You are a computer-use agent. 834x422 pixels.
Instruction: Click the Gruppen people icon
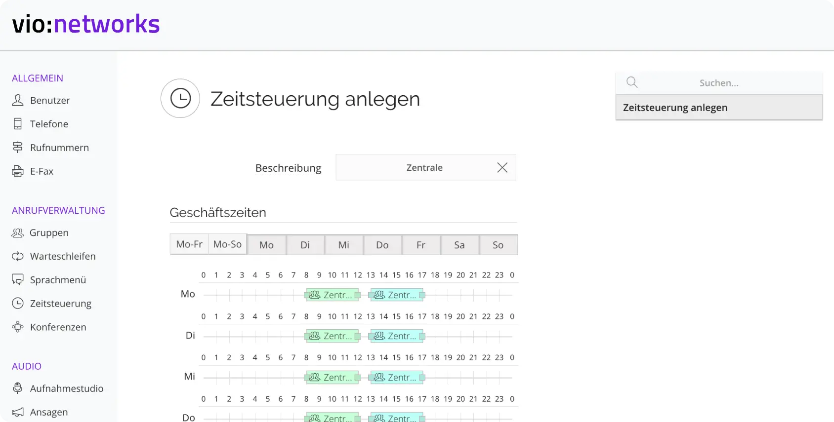point(18,232)
